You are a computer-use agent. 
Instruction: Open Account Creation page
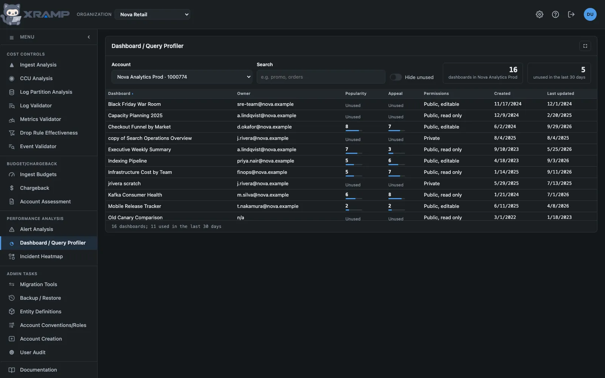point(48,339)
